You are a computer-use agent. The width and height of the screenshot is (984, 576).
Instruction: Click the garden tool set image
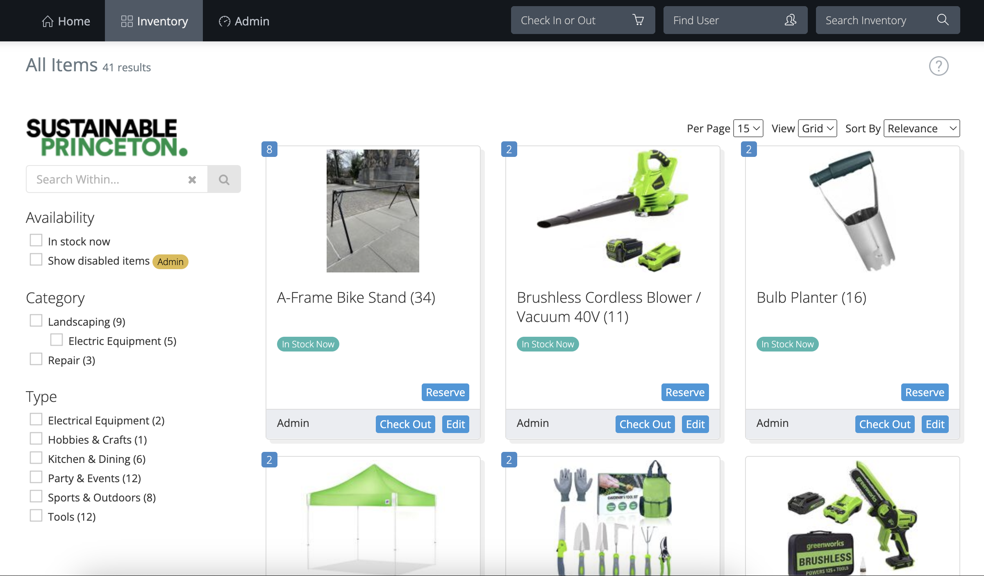point(613,518)
